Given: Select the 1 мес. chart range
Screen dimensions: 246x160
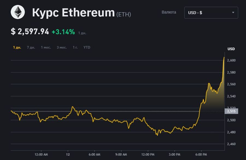Looking at the screenshot, I should point(46,47).
